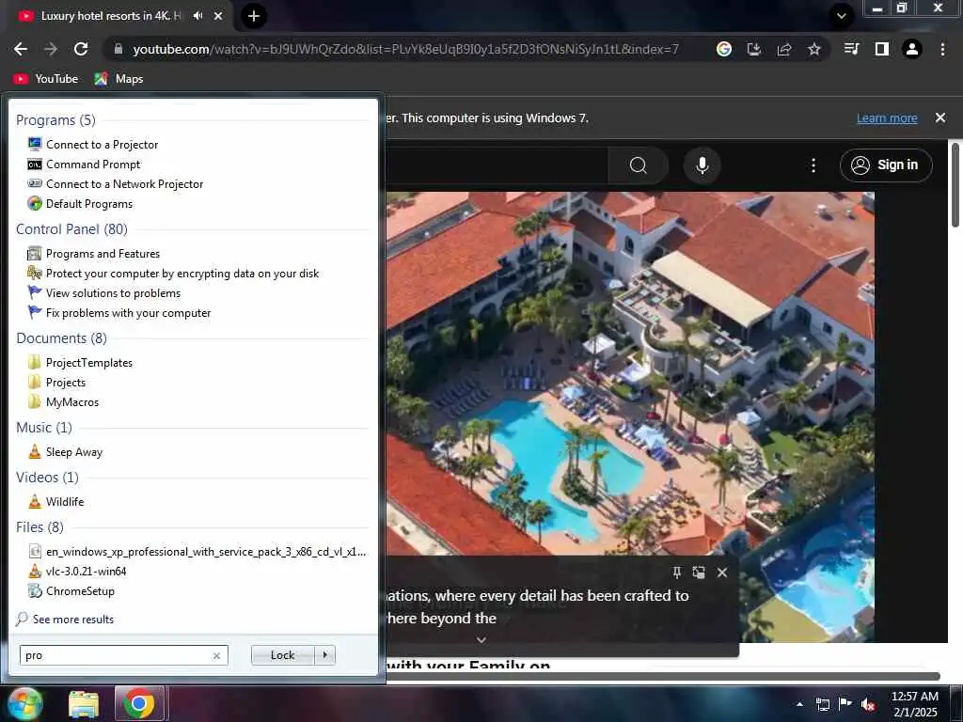
Task: Click the Windows Start orb
Action: [24, 703]
